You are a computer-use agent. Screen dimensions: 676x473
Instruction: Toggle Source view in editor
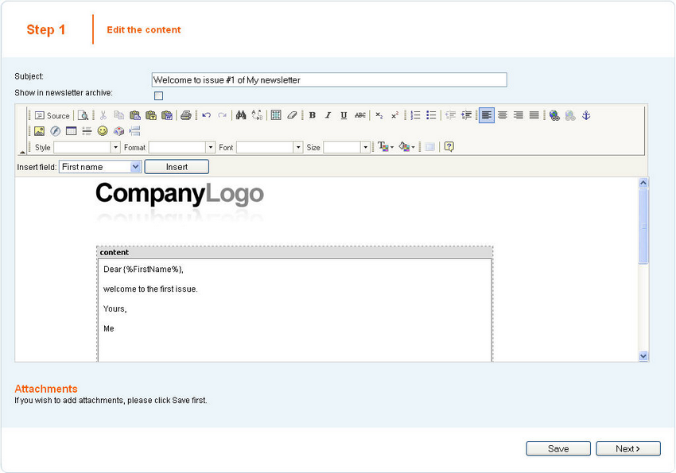[52, 115]
